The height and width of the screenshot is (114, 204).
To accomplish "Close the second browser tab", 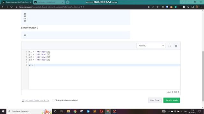I will (x=62, y=2).
